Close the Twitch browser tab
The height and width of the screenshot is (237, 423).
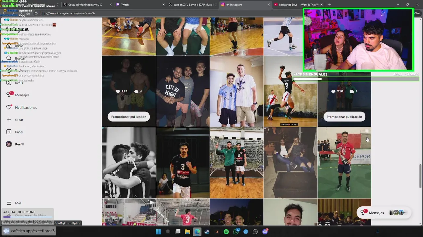click(x=163, y=5)
